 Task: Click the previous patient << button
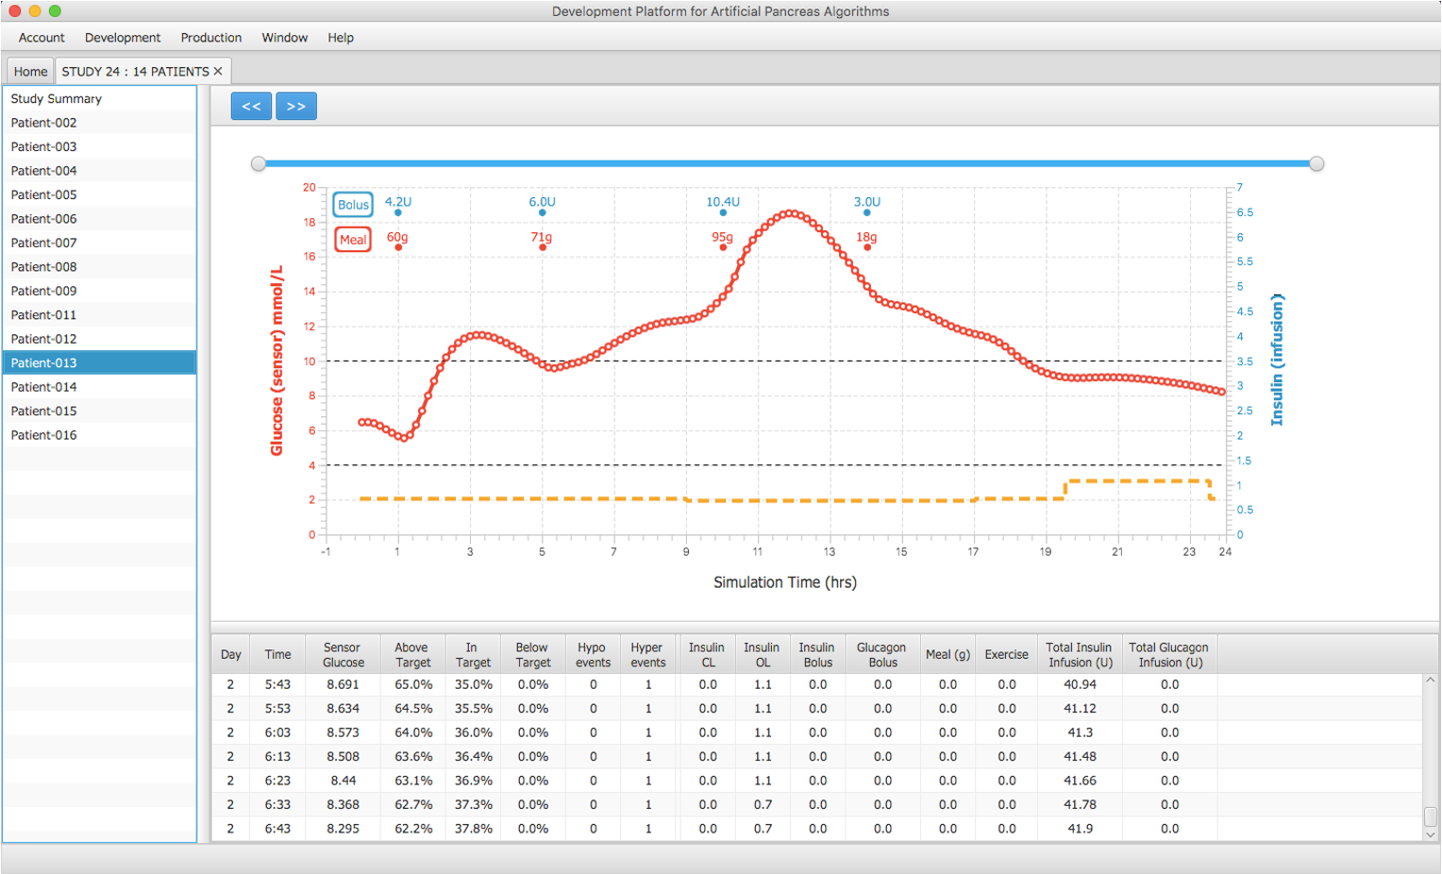[x=251, y=107]
